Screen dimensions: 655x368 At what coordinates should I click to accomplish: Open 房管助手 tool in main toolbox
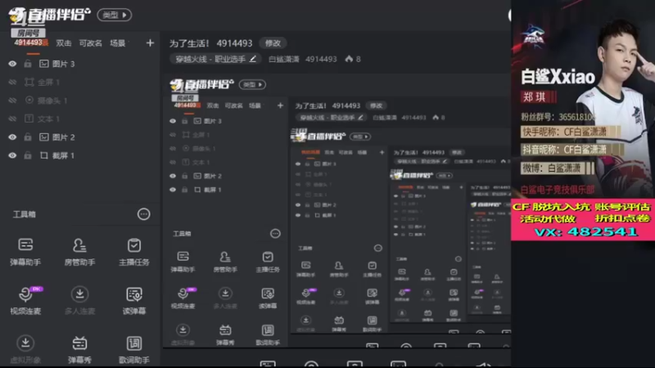pos(79,252)
